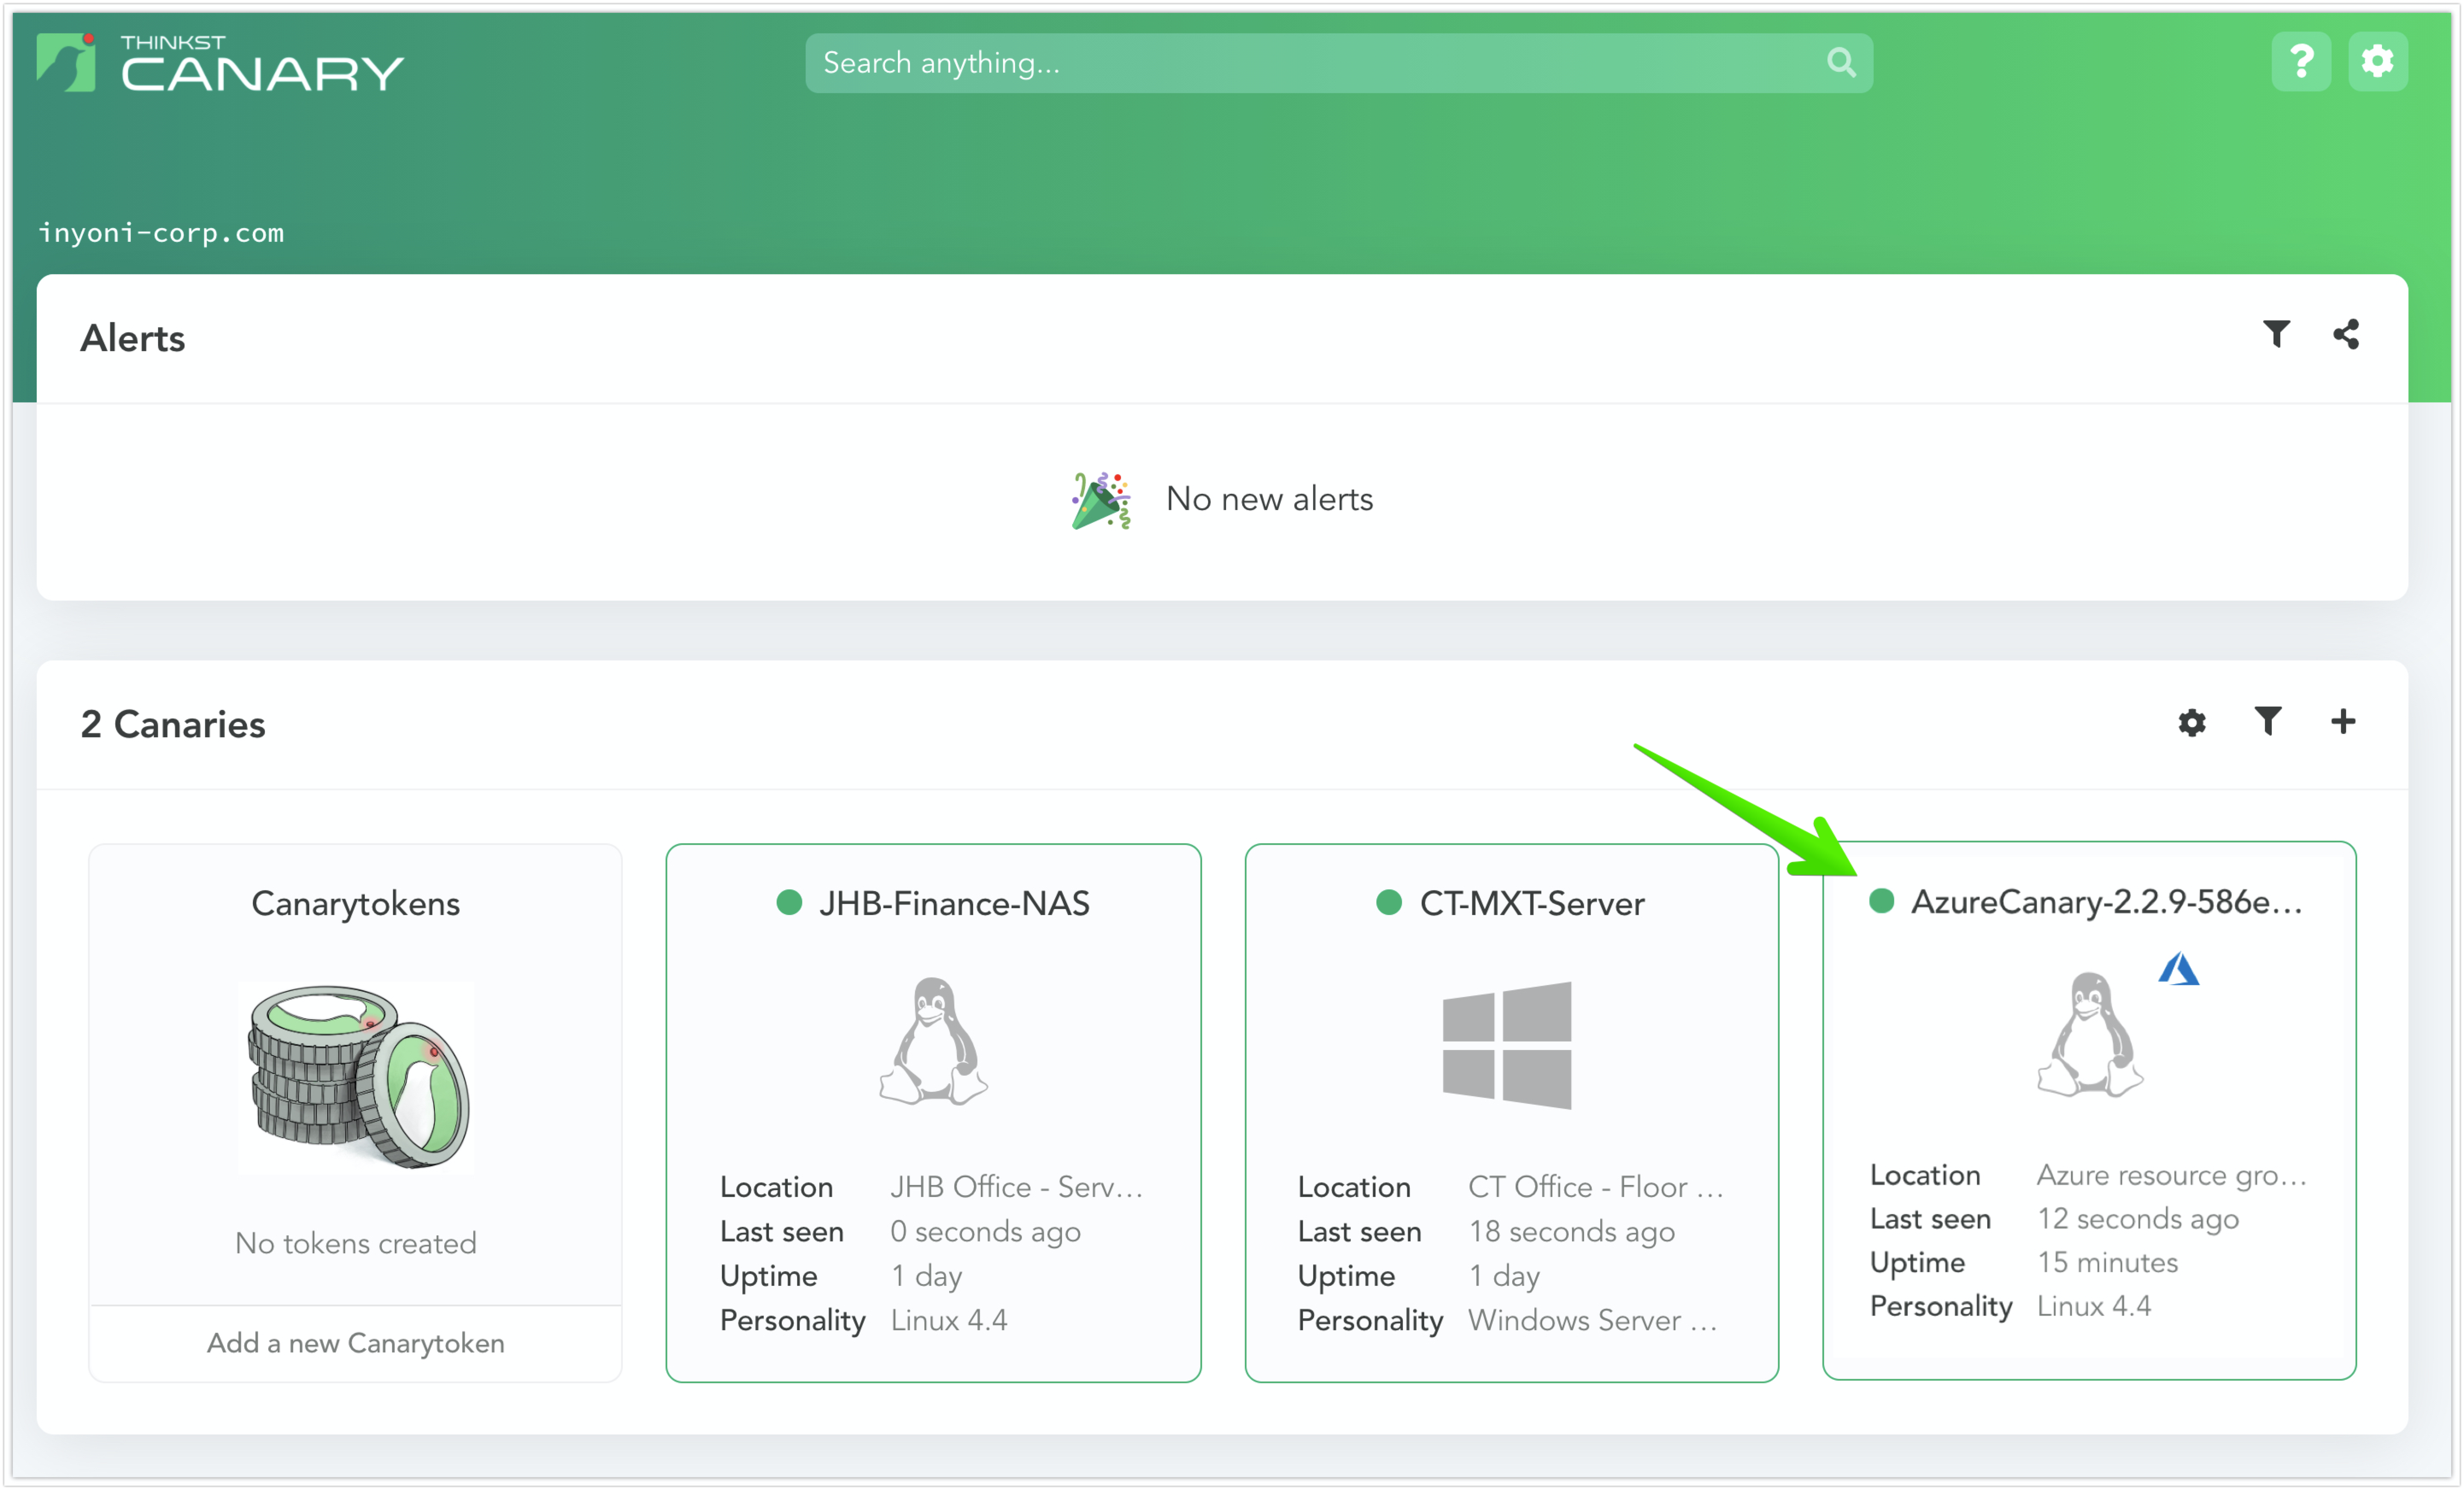Viewport: 2464px width, 1490px height.
Task: Click the JHB-Finance-NAS Linux penguin icon
Action: pos(933,1041)
